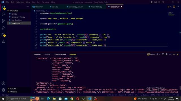Maximize the panel with up chevron

(x=174, y=54)
